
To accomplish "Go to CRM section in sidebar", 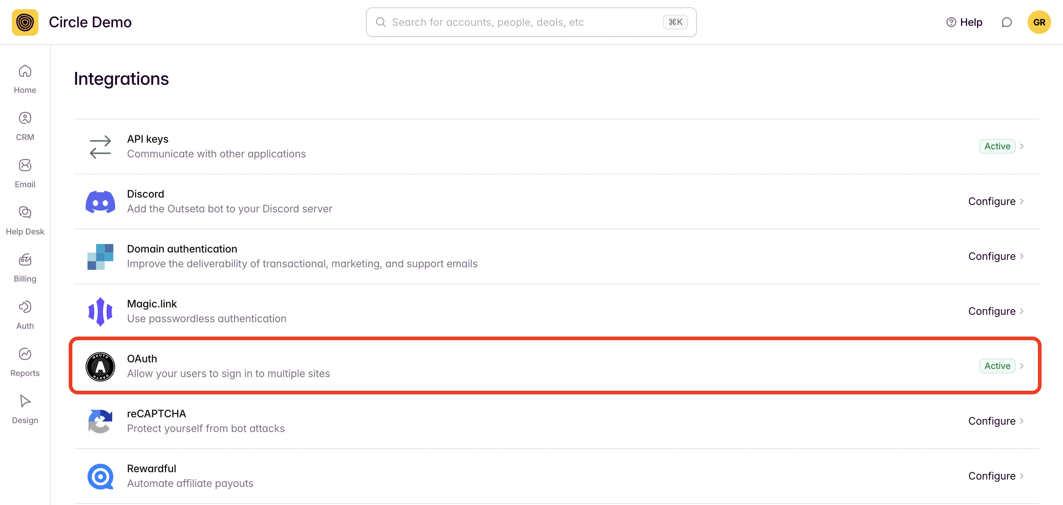I will 25,126.
